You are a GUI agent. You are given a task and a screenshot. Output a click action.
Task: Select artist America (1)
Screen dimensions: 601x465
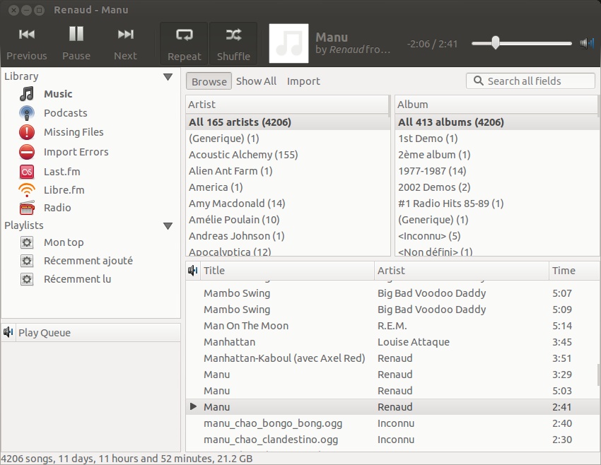click(x=288, y=187)
